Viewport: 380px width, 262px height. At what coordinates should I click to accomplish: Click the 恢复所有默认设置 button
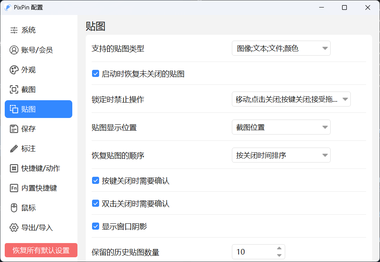click(x=41, y=250)
